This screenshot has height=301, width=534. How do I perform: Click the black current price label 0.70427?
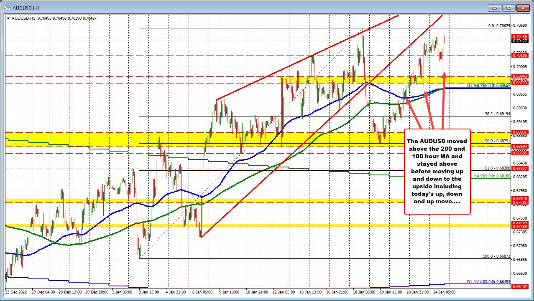(520, 41)
